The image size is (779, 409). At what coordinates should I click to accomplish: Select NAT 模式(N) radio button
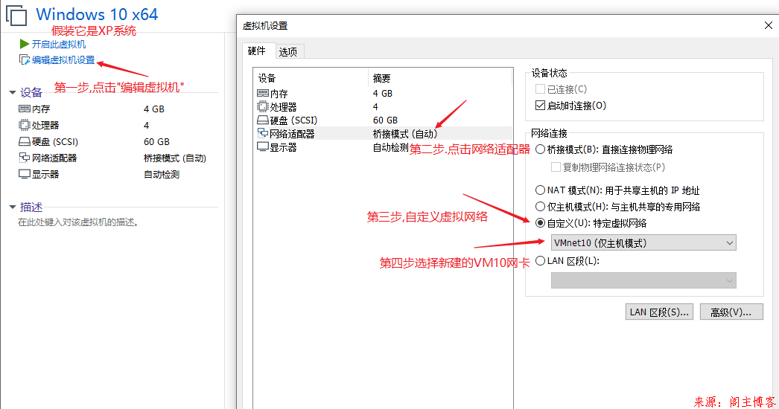tap(540, 190)
